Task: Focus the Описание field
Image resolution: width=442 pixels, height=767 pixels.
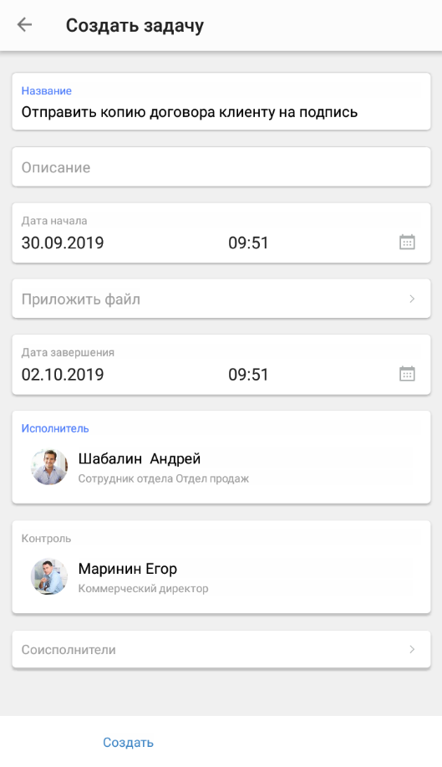Action: (221, 166)
